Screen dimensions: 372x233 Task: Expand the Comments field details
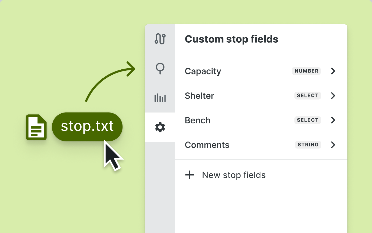(x=333, y=145)
